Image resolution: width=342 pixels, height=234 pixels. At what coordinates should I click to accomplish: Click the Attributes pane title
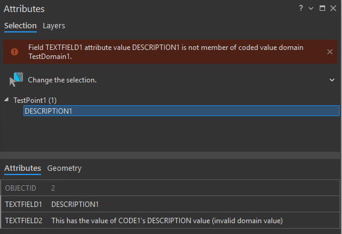tap(24, 9)
